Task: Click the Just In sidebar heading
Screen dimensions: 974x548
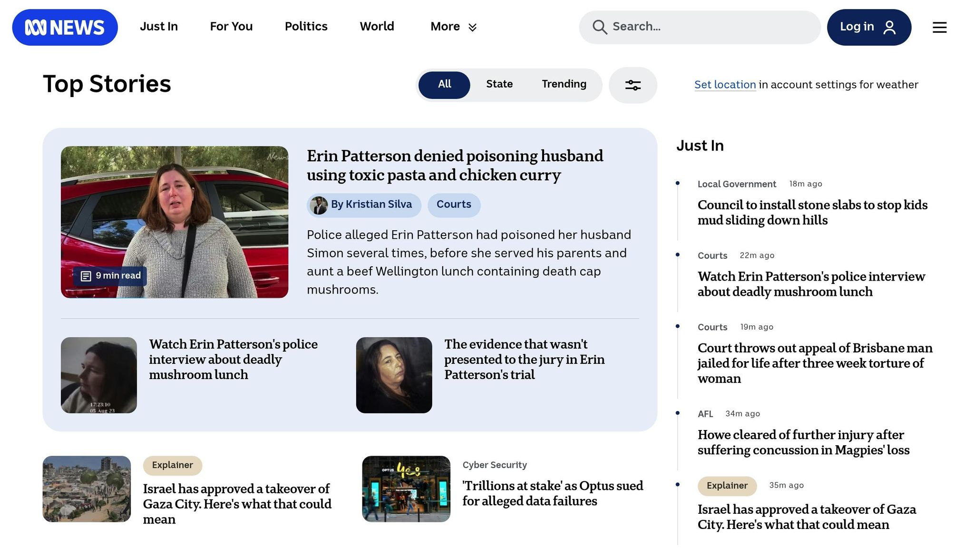Action: 700,146
